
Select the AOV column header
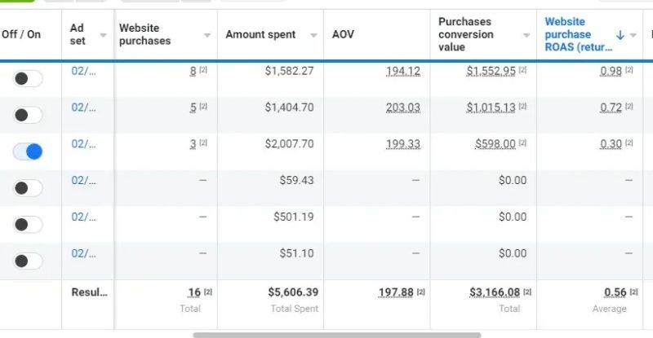343,35
